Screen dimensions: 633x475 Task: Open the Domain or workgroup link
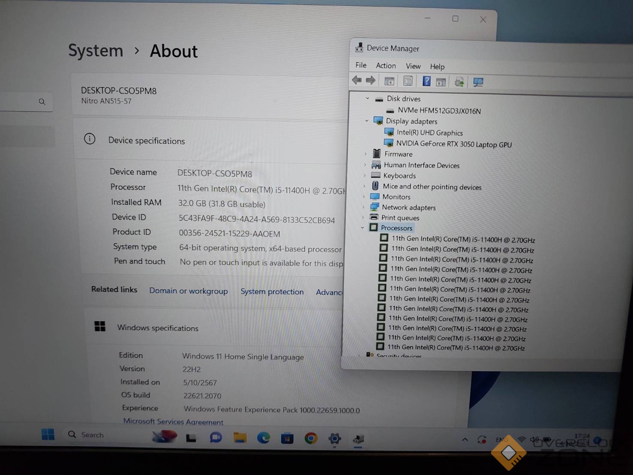click(x=188, y=291)
